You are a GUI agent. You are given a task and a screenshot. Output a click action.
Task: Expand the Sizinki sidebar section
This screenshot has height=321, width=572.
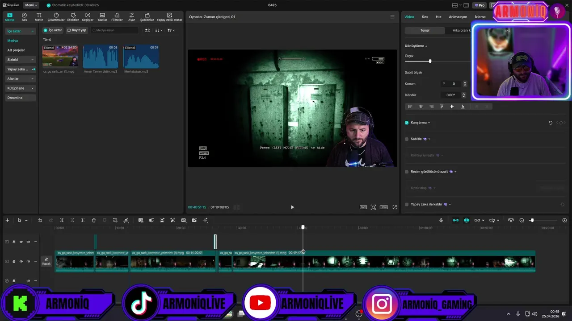[21, 60]
